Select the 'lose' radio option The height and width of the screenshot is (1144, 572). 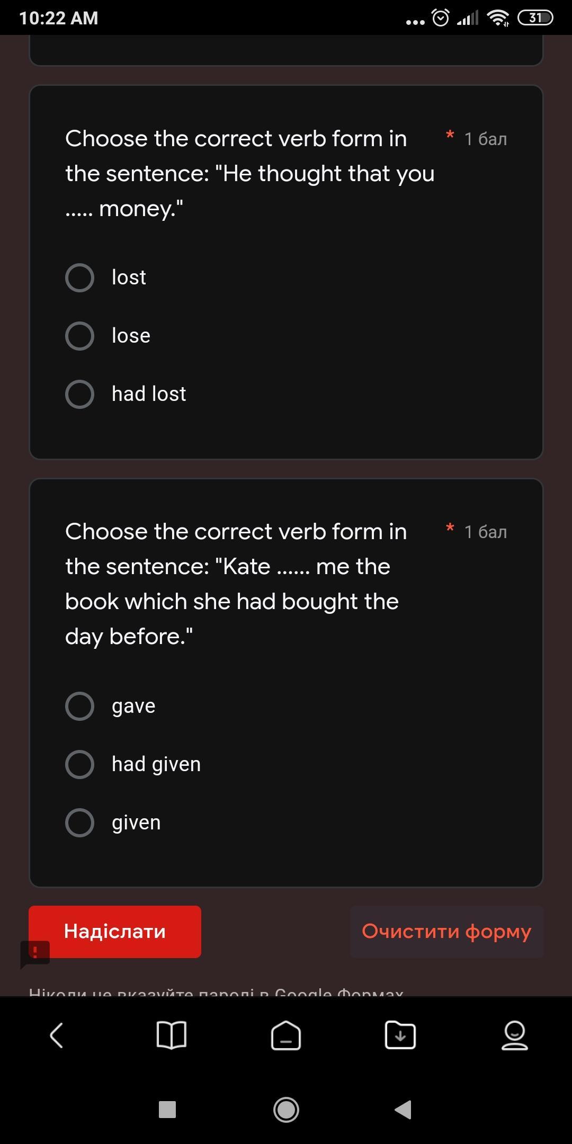80,336
